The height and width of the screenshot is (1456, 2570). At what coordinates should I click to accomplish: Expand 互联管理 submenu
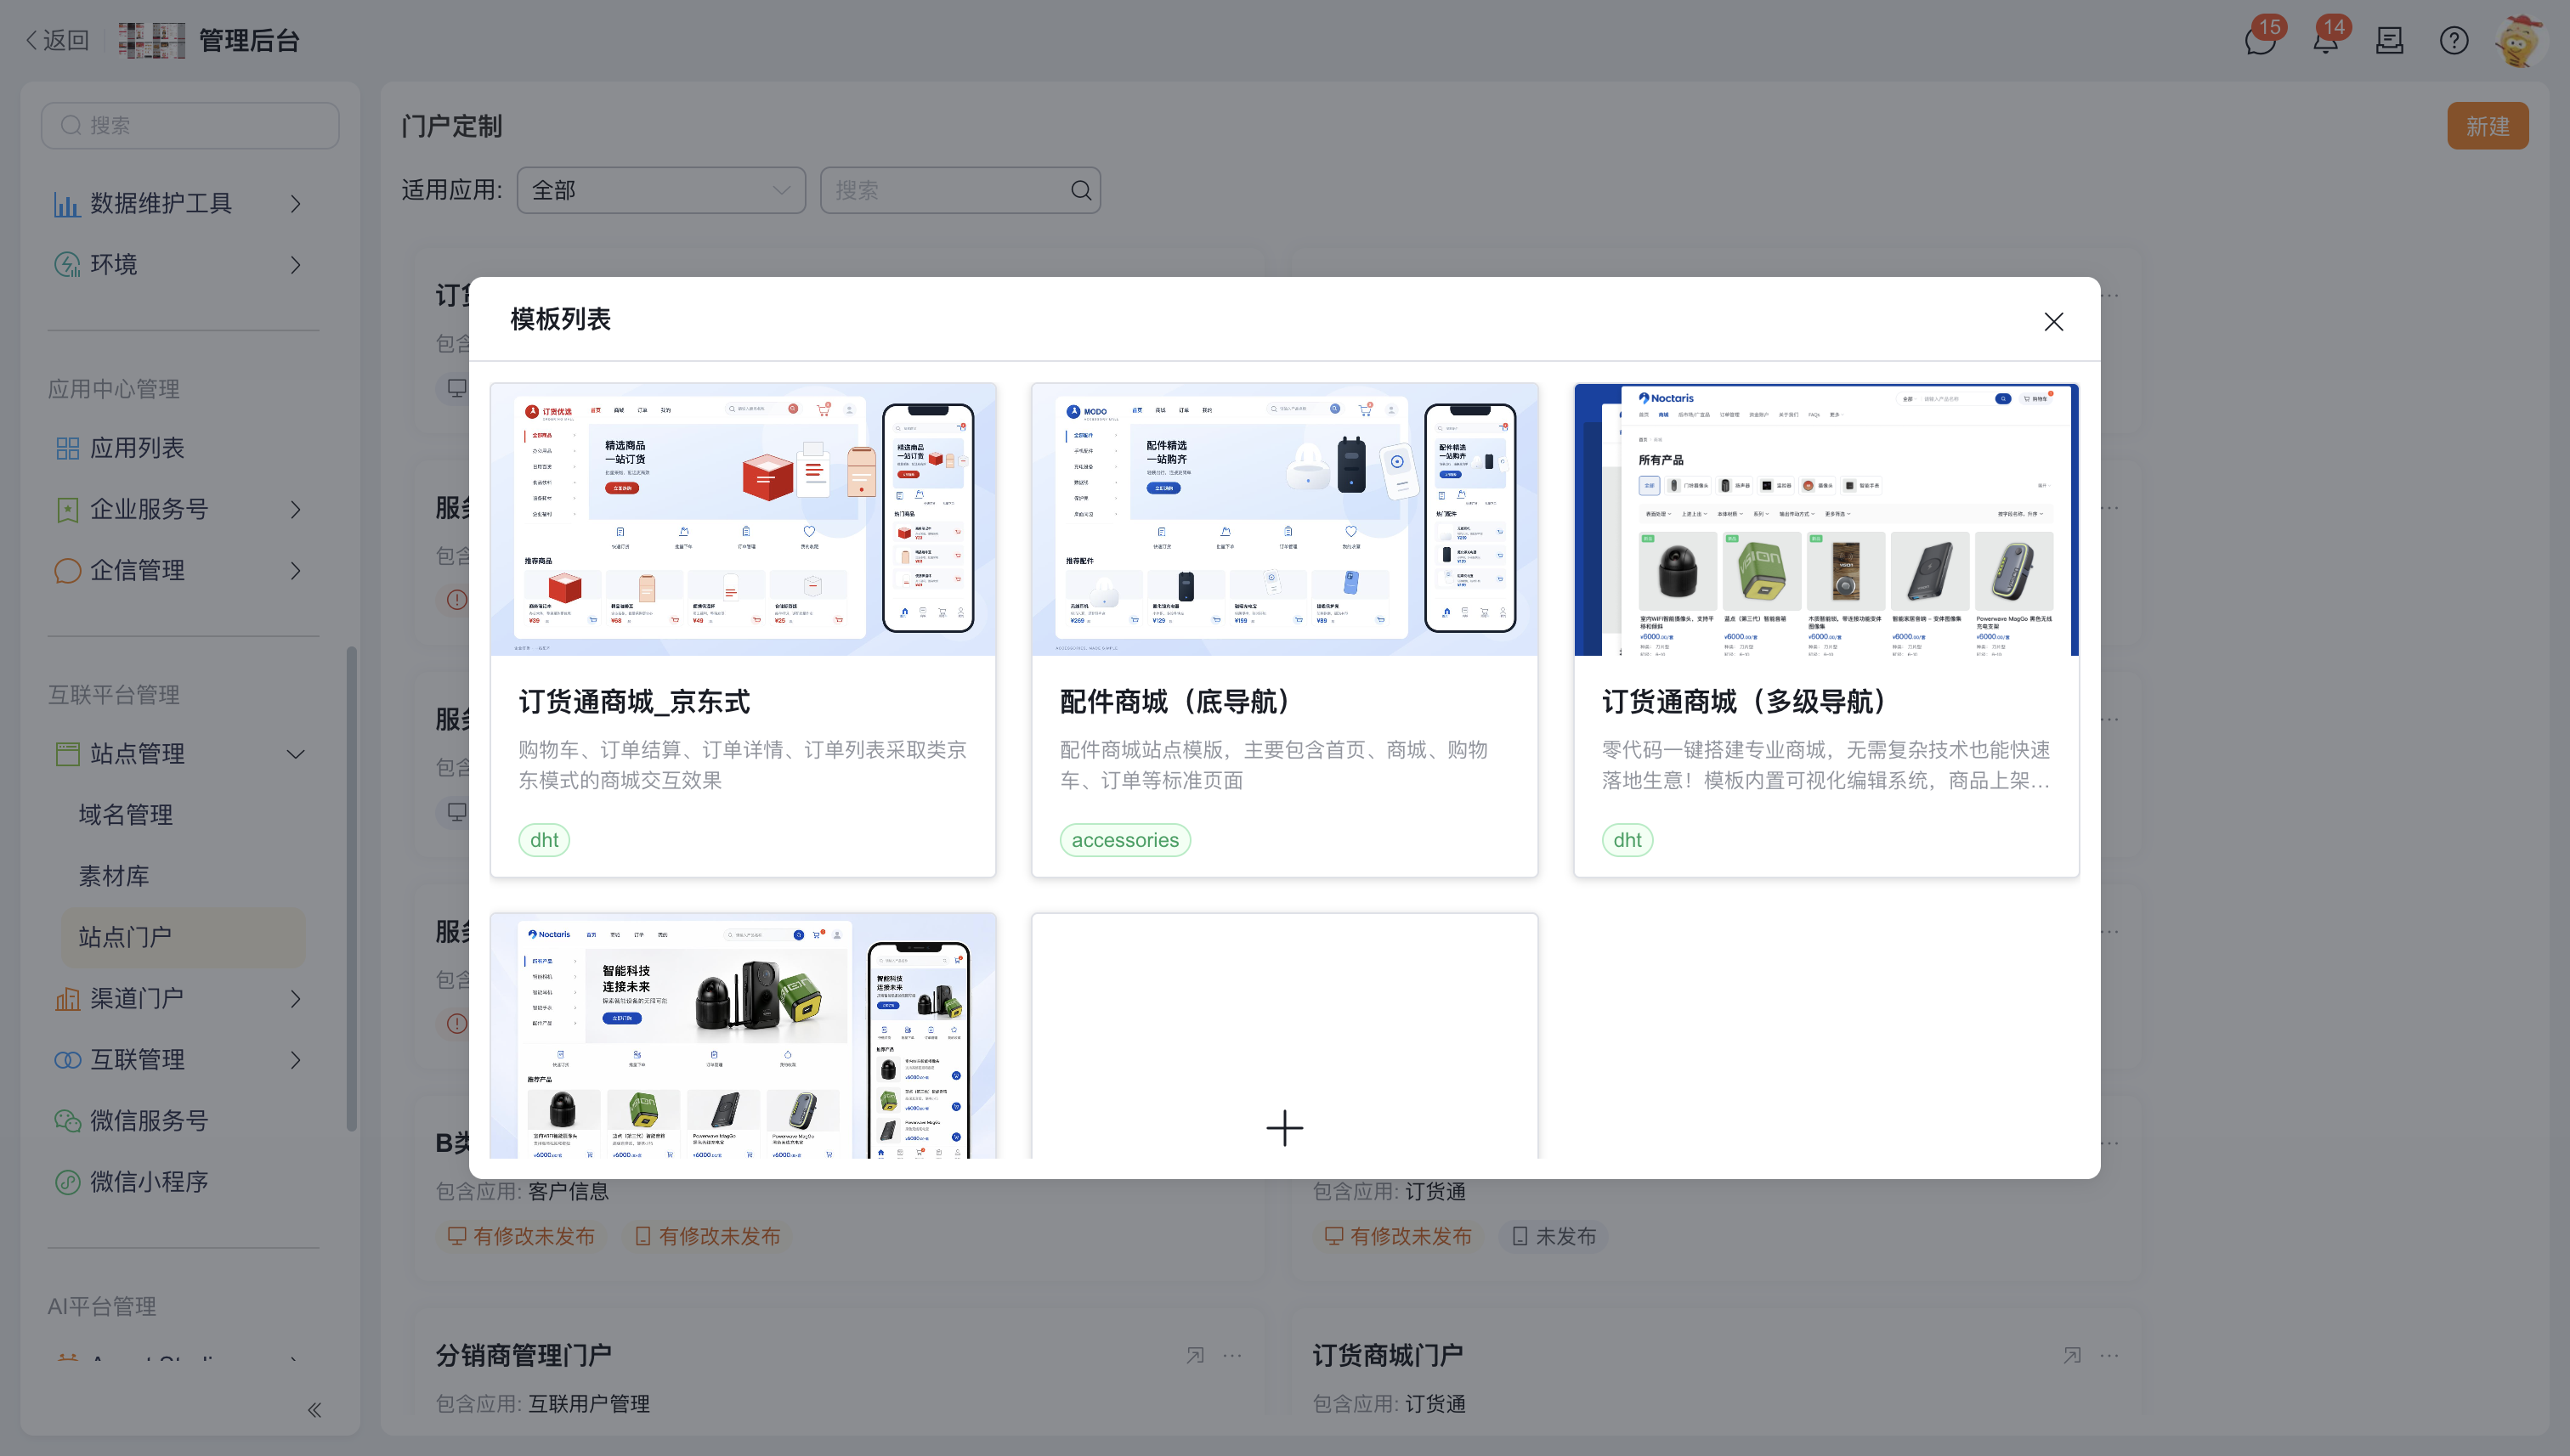point(180,1059)
